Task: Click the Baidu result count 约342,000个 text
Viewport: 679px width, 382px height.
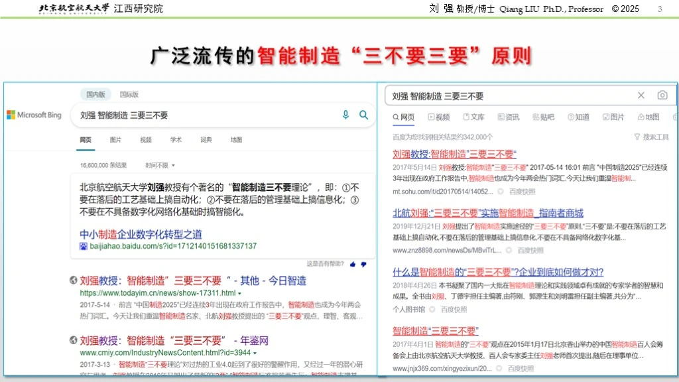Action: pos(442,137)
